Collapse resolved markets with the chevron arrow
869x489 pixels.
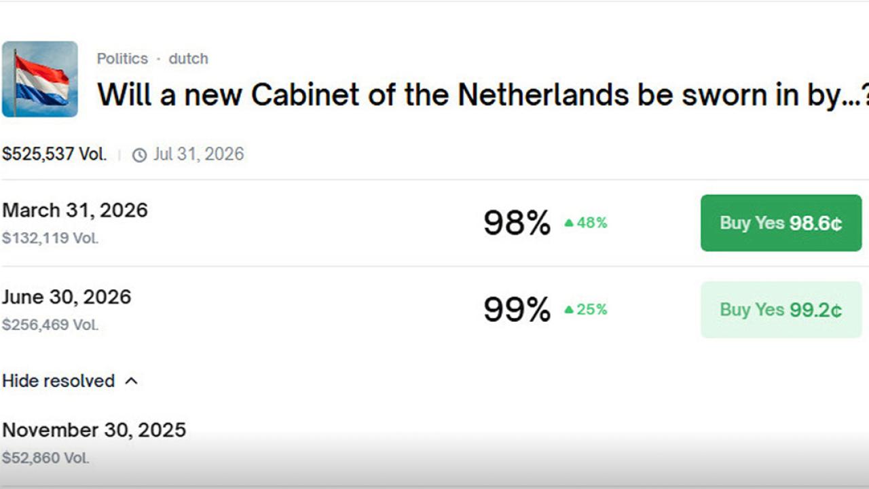[x=132, y=381]
